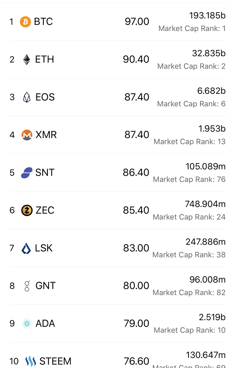The height and width of the screenshot is (368, 229).
Task: Tap the orange Bitcoin logo icon
Action: (x=25, y=22)
